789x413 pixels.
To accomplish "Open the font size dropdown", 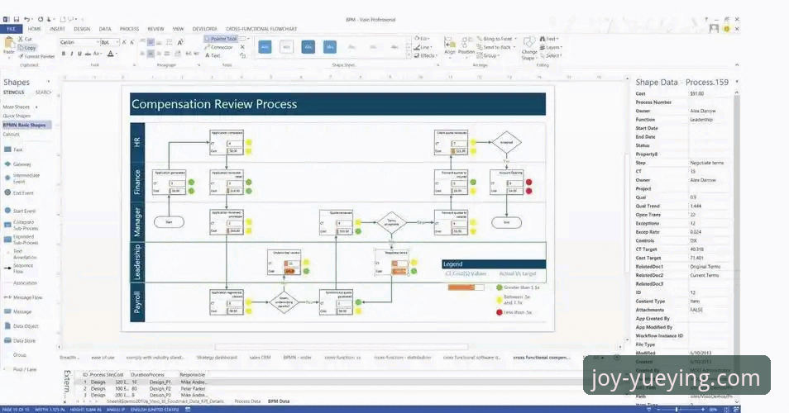I will tap(117, 42).
